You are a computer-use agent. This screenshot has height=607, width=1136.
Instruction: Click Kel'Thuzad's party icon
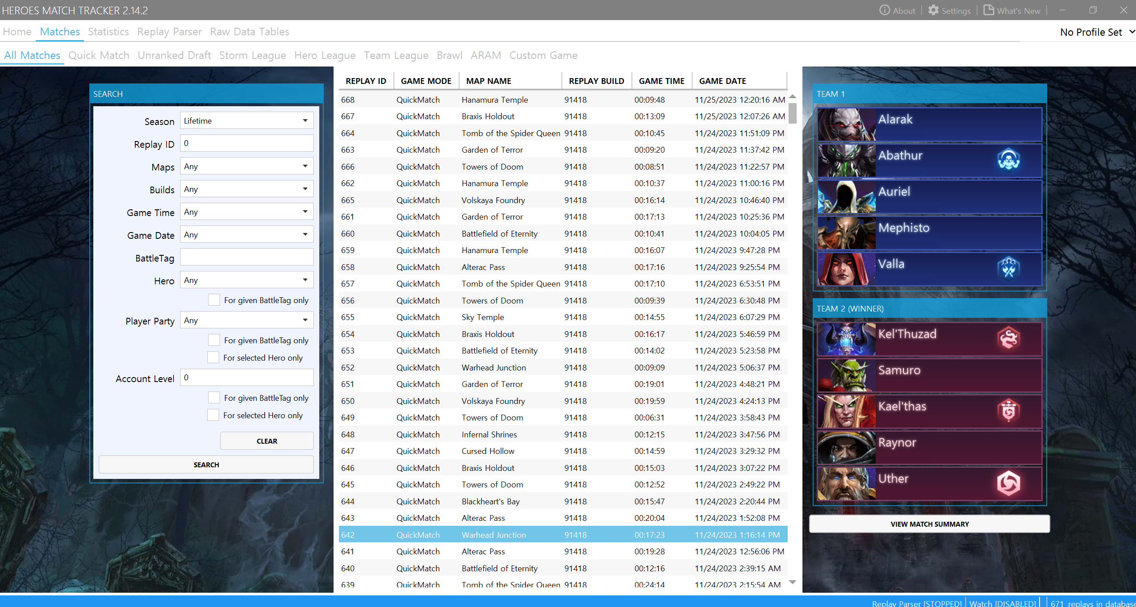1008,338
